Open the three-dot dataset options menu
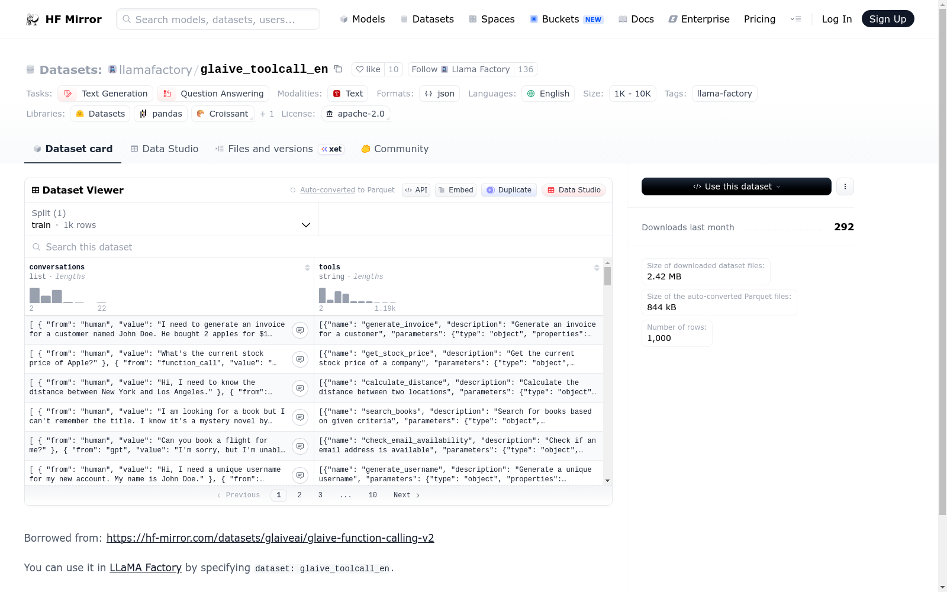Viewport: 947px width, 592px height. click(x=845, y=186)
